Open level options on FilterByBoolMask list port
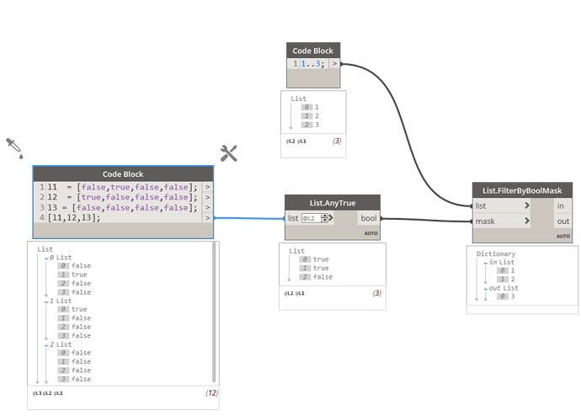The width and height of the screenshot is (581, 416). 527,205
